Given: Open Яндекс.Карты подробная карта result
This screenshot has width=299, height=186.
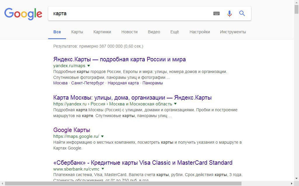Looking at the screenshot, I should click(x=119, y=59).
